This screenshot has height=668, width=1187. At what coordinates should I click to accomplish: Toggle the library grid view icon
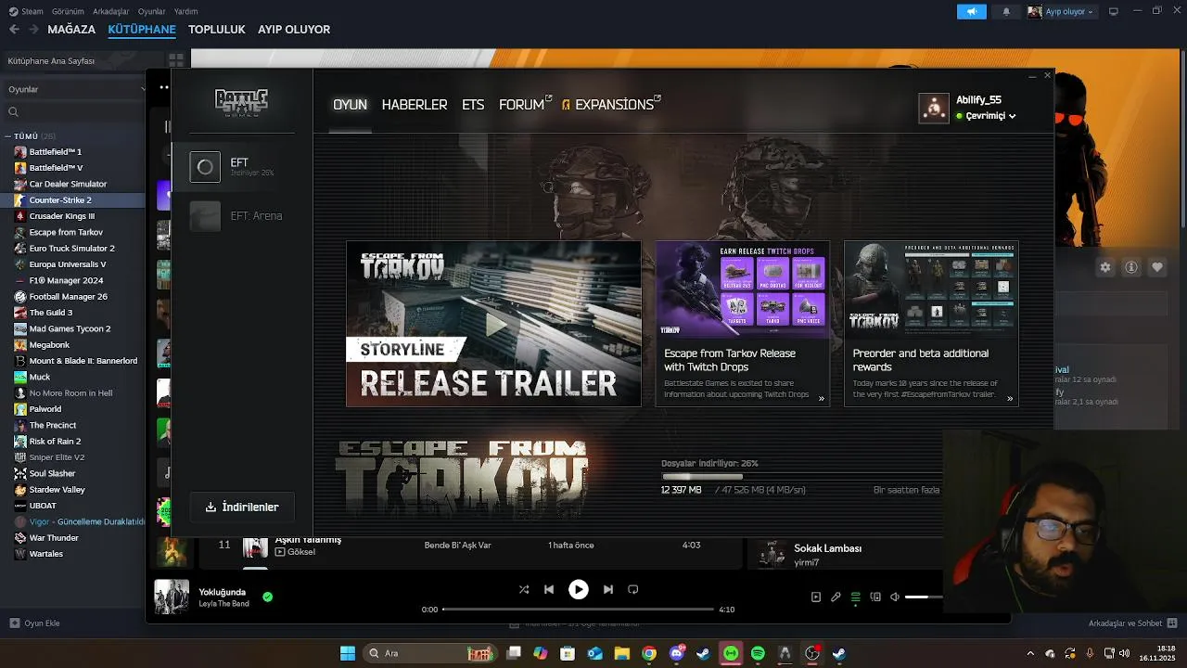point(175,60)
